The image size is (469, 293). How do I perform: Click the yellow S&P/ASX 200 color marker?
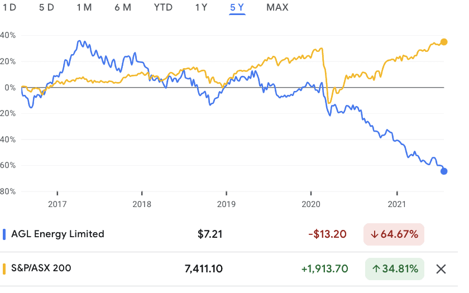click(4, 268)
